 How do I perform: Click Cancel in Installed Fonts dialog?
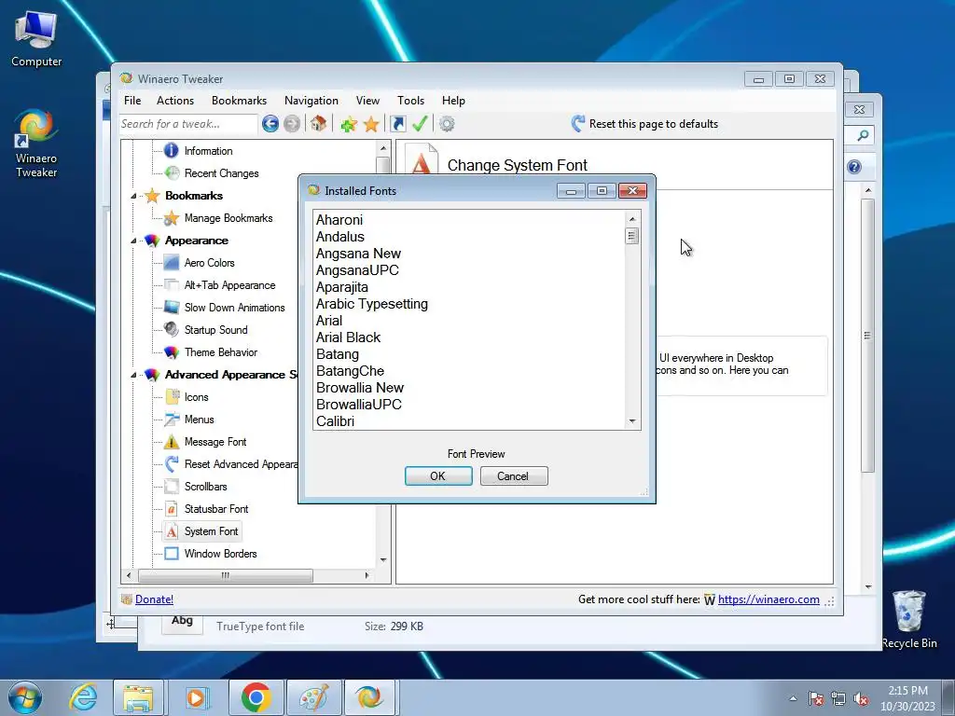tap(514, 476)
